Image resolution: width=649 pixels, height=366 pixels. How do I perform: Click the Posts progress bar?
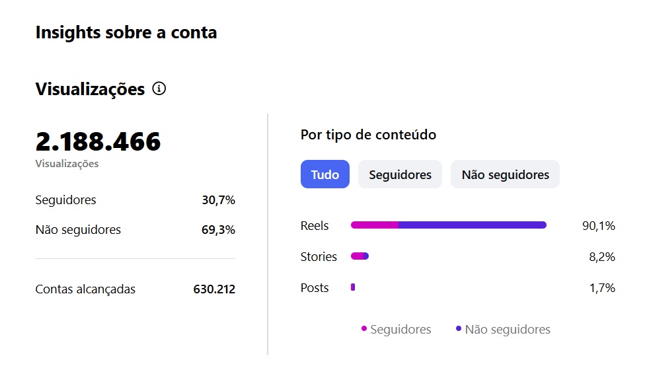point(353,287)
